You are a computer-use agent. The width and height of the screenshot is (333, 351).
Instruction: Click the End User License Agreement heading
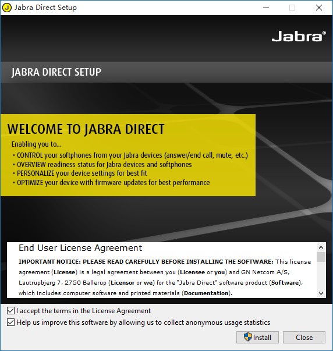(80, 248)
